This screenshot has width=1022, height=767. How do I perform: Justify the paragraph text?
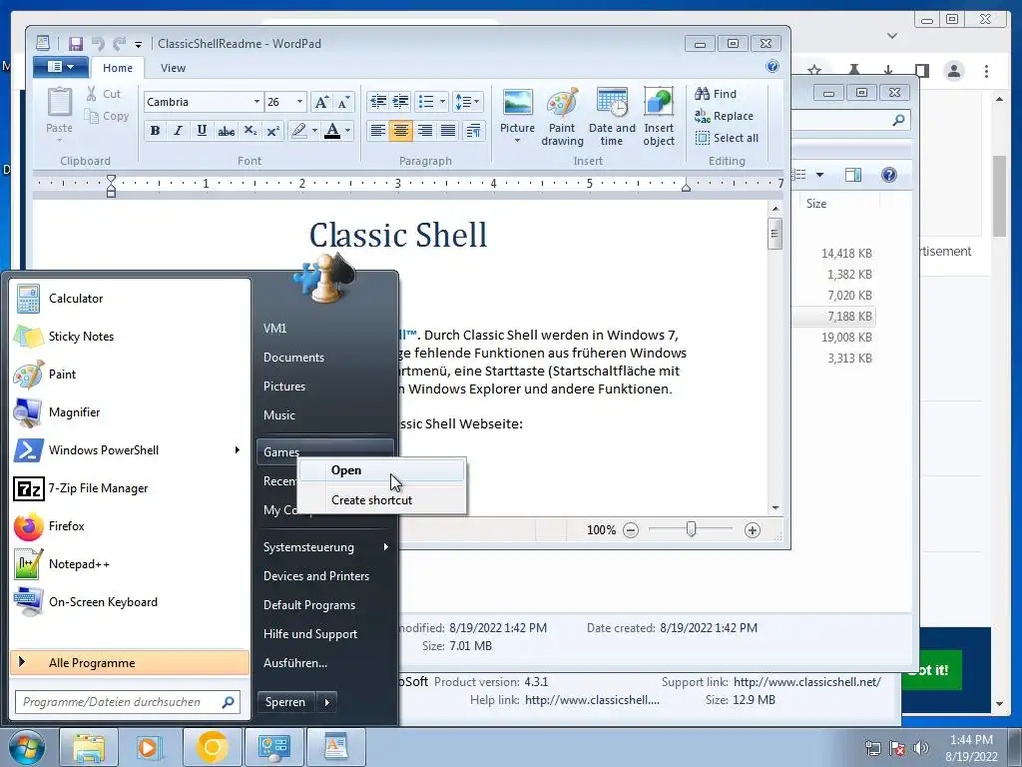[448, 131]
